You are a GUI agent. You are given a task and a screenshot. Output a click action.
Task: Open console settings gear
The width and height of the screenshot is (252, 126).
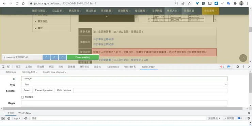249,118
